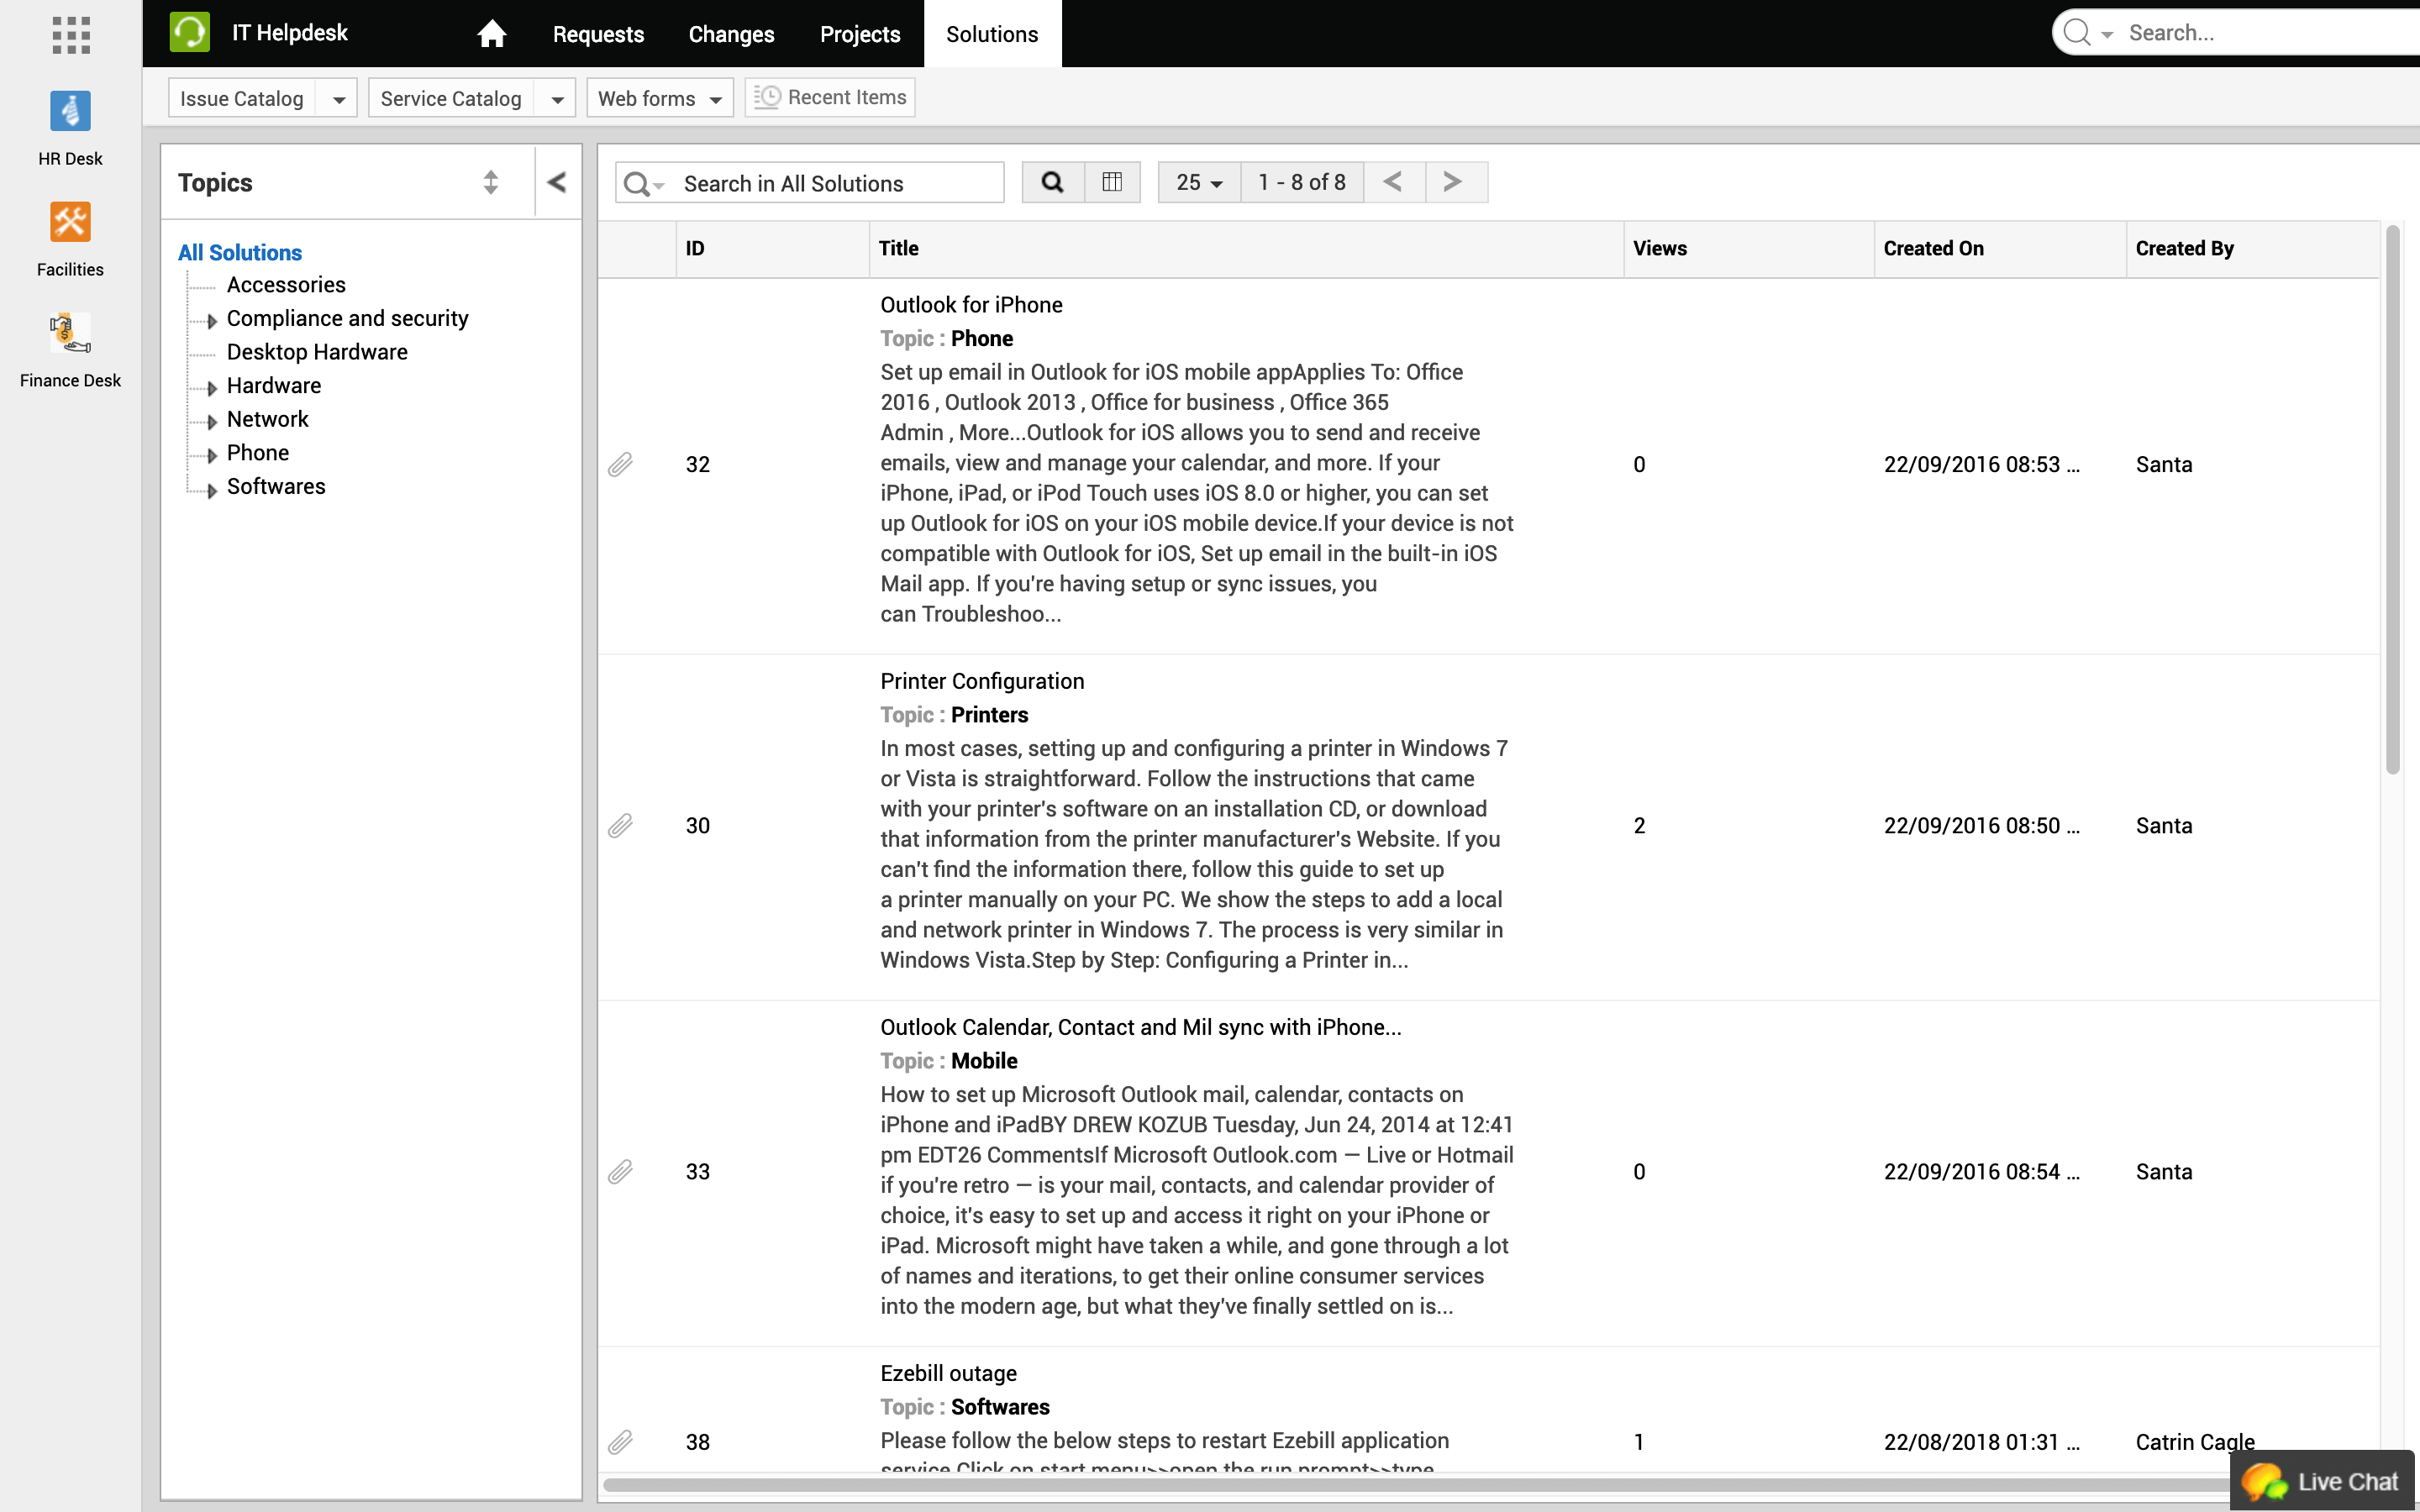The height and width of the screenshot is (1512, 2420).
Task: Open the Issue Catalog dropdown arrow
Action: click(x=339, y=99)
